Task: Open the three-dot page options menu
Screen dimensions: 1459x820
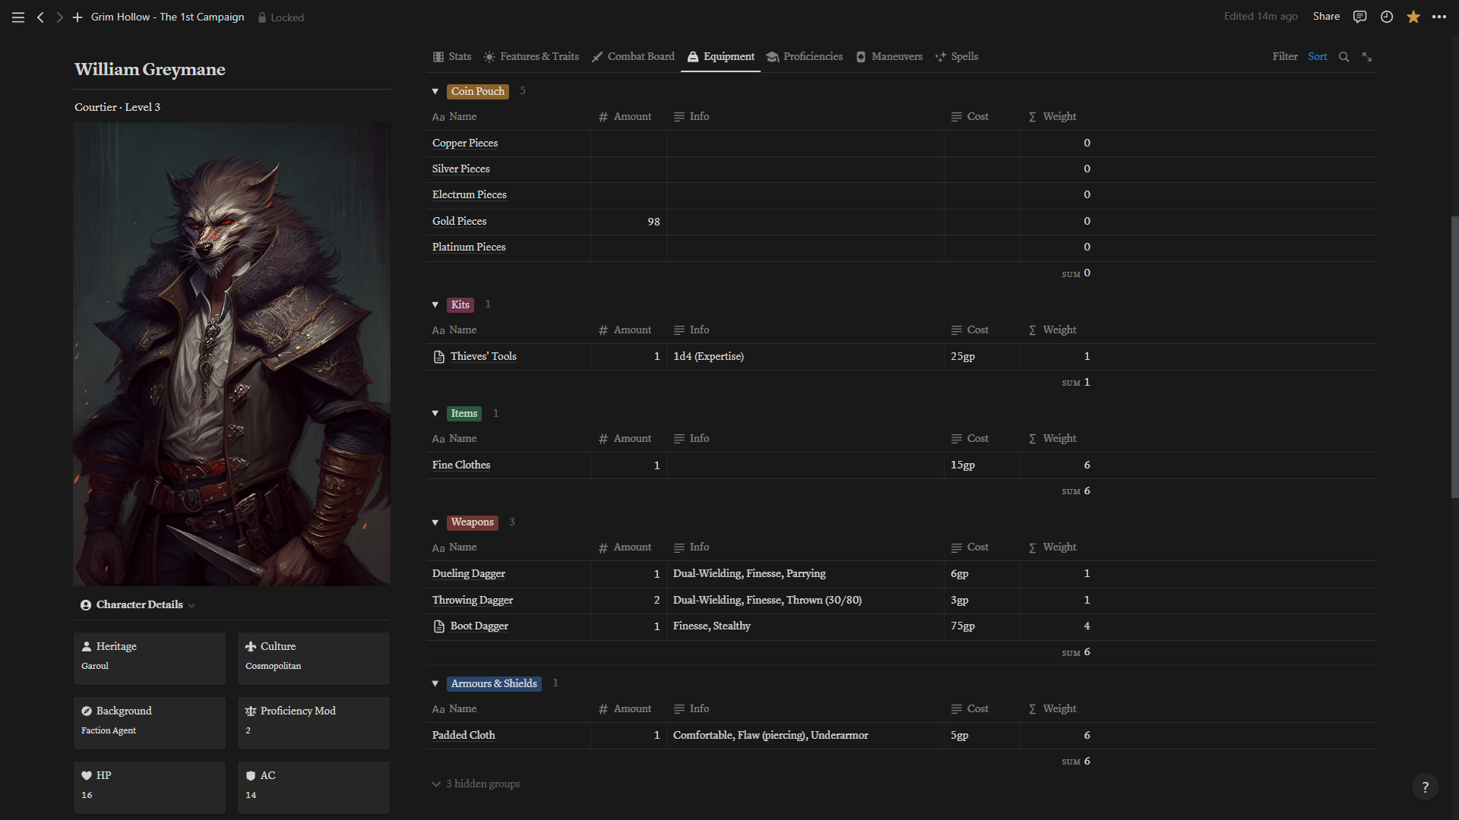Action: coord(1439,17)
